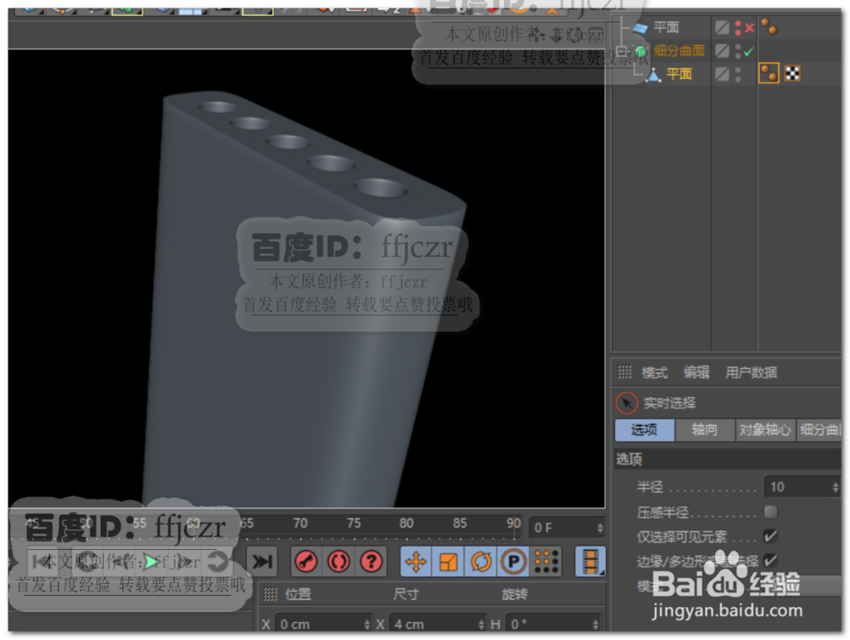The image size is (850, 640).
Task: Select the top 平面 object name
Action: [x=666, y=28]
